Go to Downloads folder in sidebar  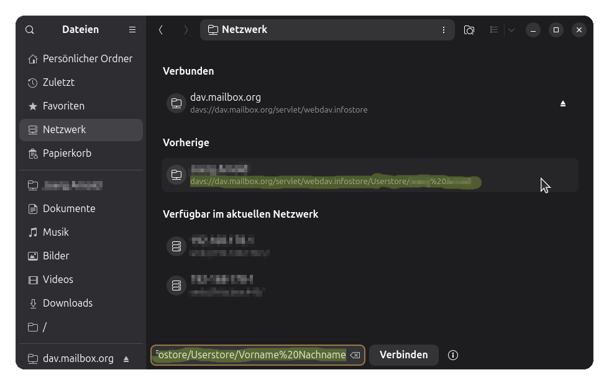click(x=67, y=303)
